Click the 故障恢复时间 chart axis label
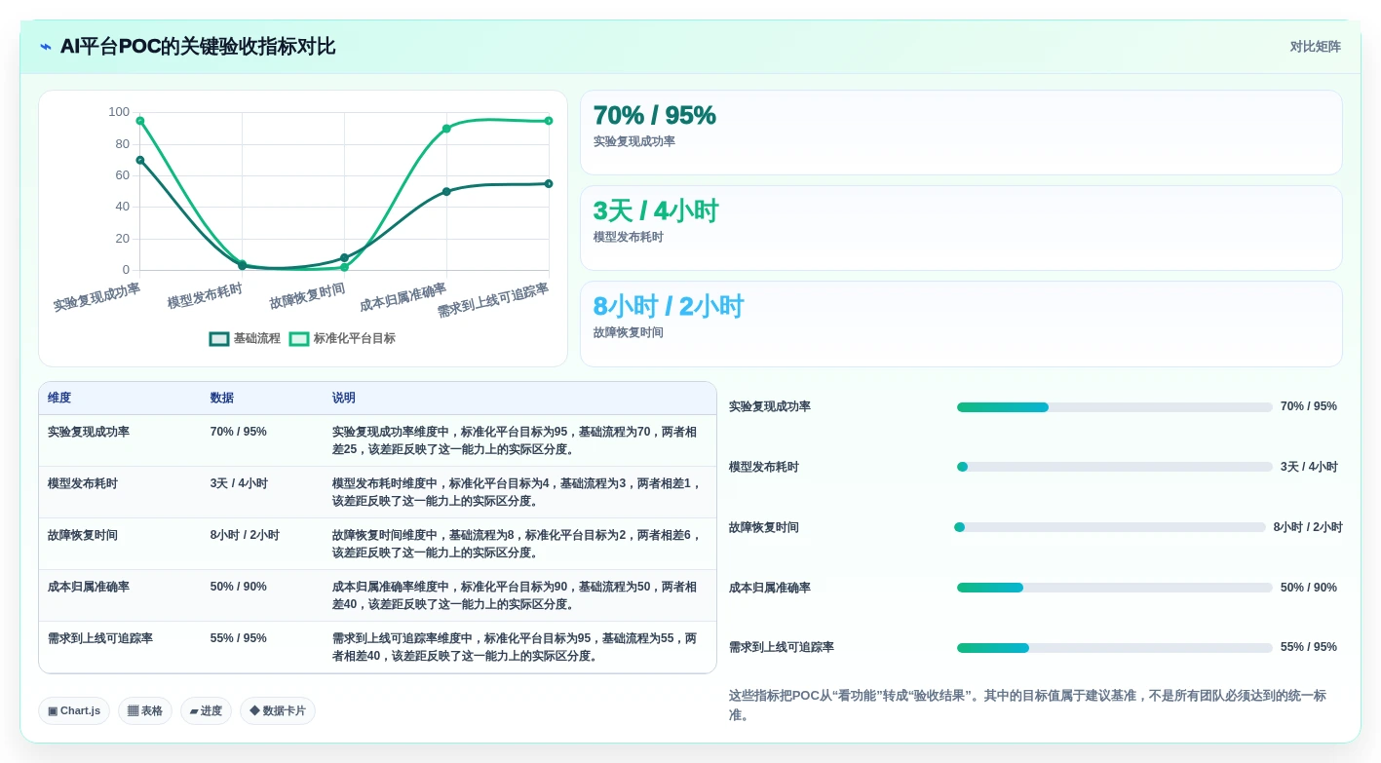Screen dimensions: 1381x763 [x=307, y=296]
